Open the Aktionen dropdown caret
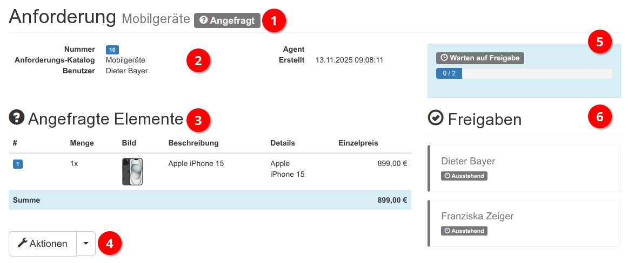The width and height of the screenshot is (628, 263). tap(86, 244)
